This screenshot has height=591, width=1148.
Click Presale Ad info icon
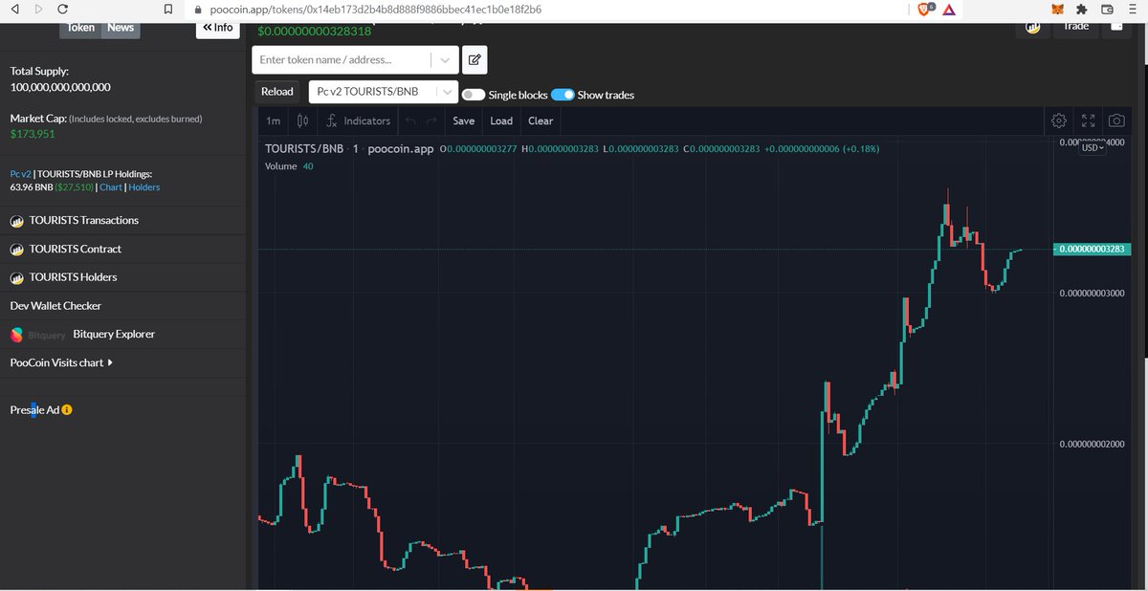point(67,410)
